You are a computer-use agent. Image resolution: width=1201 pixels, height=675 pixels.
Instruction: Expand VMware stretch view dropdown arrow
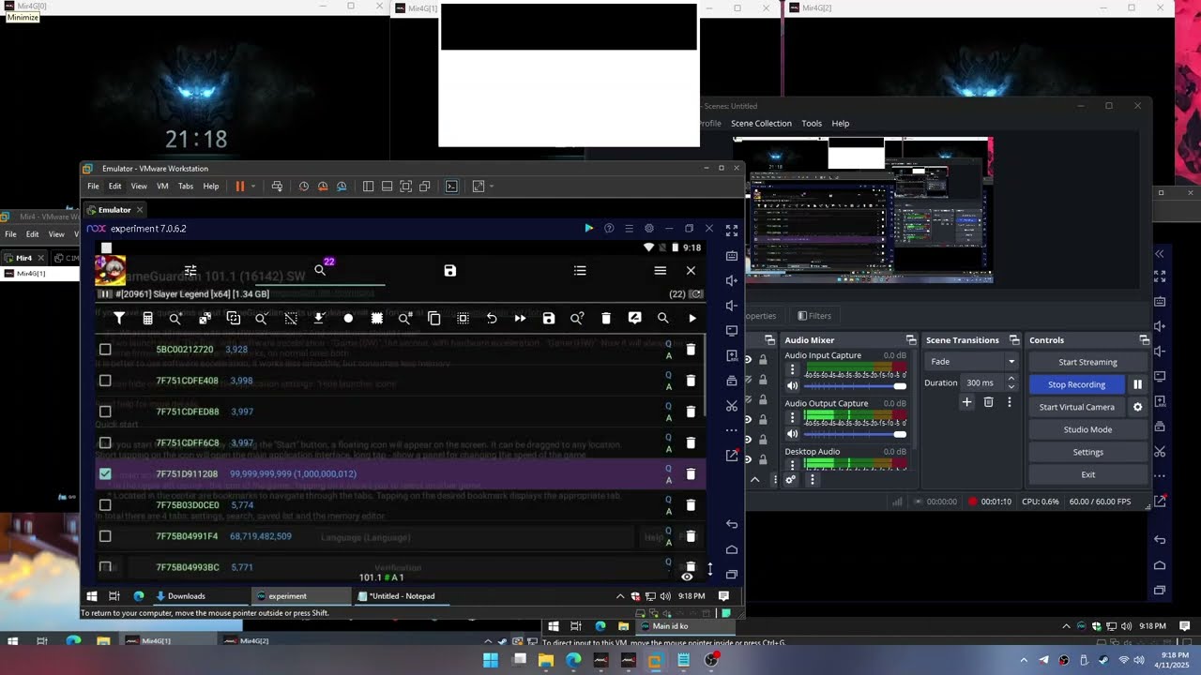(x=491, y=186)
